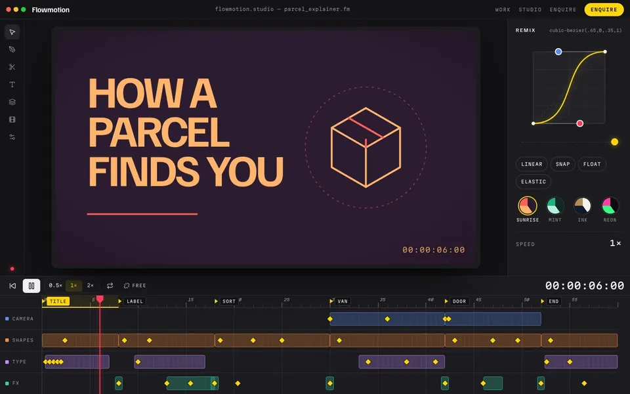Image resolution: width=630 pixels, height=394 pixels.
Task: Open the WORK nav item
Action: click(503, 10)
